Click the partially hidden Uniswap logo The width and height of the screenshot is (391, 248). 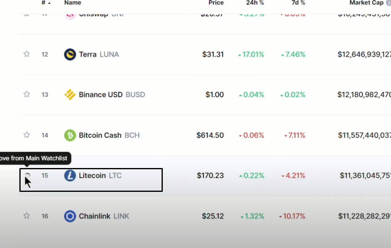coord(70,16)
